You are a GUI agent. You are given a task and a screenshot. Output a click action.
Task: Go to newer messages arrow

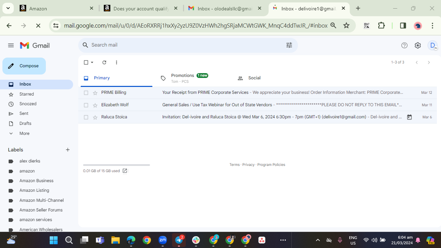[417, 62]
